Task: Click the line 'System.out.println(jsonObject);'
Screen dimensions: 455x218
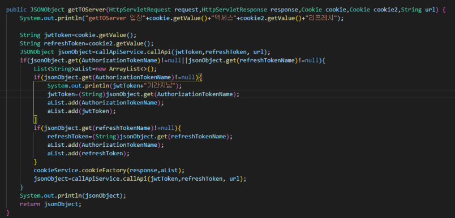Action: pyautogui.click(x=73, y=196)
